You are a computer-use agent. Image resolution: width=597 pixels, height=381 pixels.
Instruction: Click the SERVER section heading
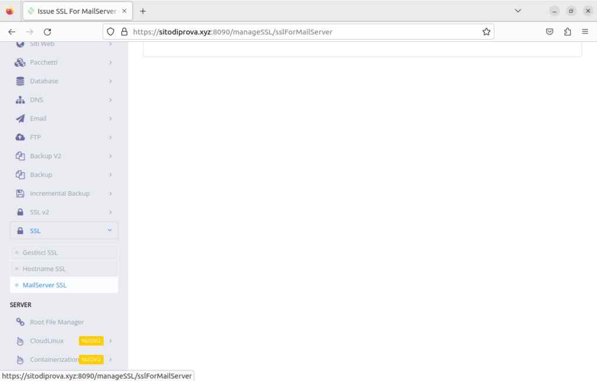20,305
